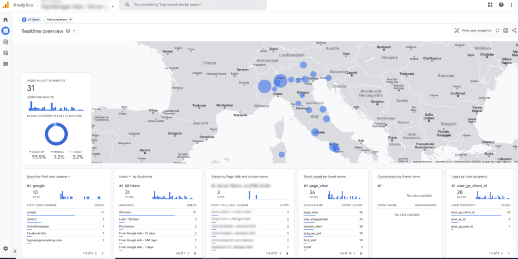Click the customize report edit icon
518x259 pixels.
tap(505, 30)
